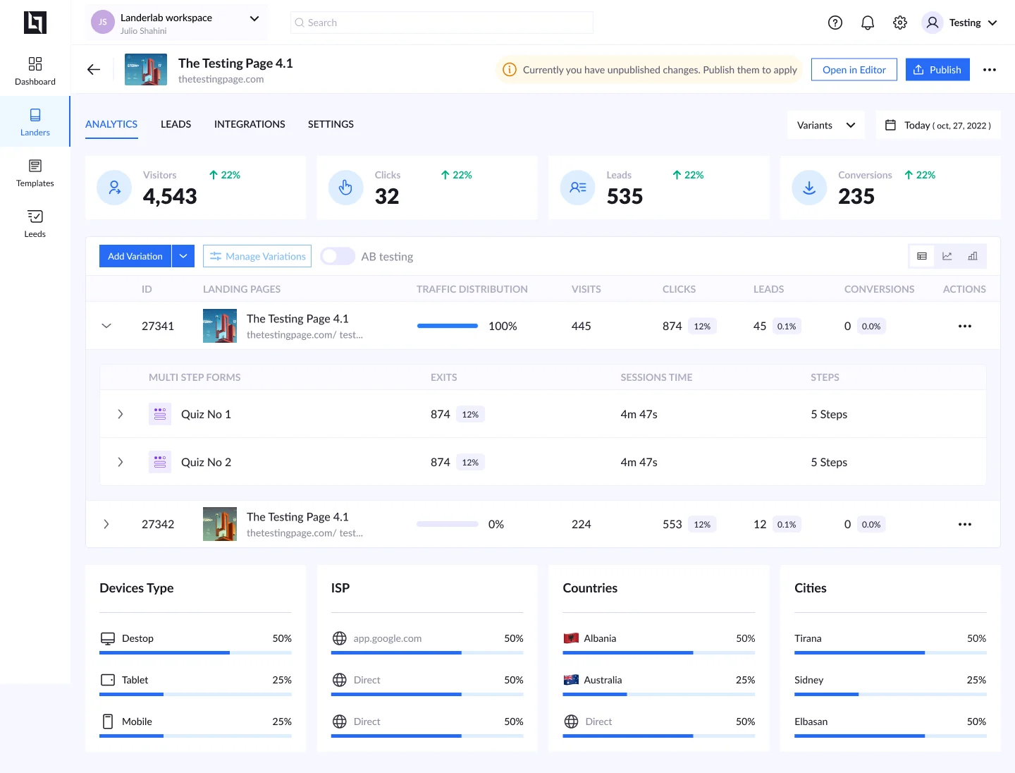
Task: Collapse row 27341 details
Action: [106, 326]
